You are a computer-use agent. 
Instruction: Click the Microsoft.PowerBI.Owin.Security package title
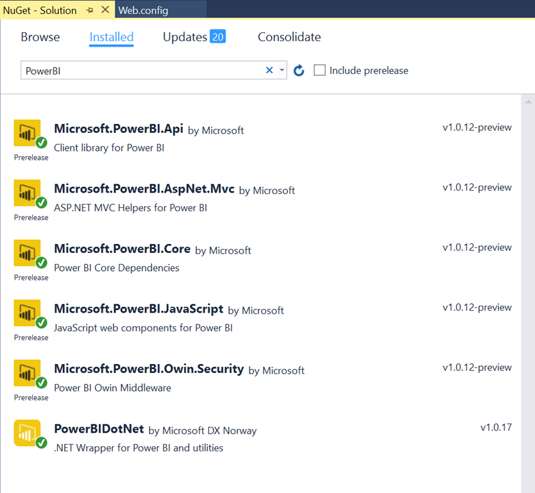pyautogui.click(x=149, y=369)
